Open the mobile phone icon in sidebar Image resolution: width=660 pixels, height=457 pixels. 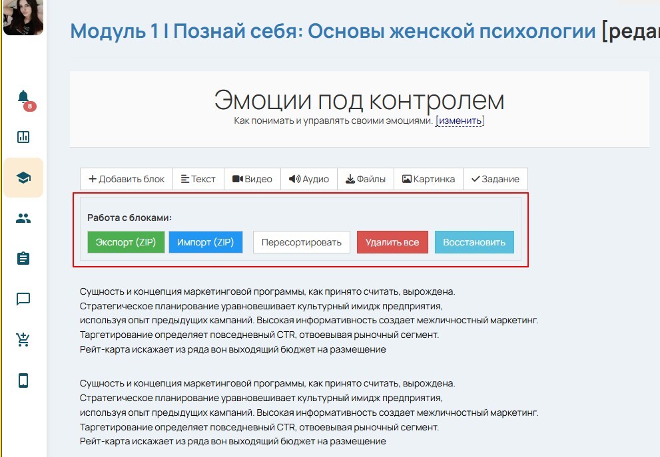(24, 381)
